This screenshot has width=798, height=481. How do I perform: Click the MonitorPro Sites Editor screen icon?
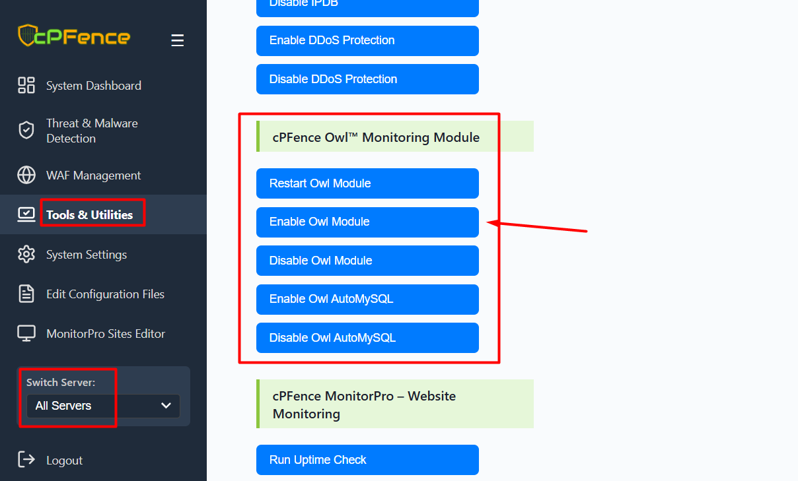click(26, 334)
